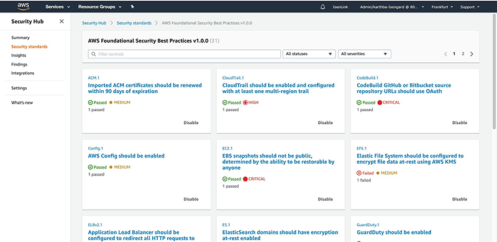Open the Support dropdown menu

click(x=470, y=7)
